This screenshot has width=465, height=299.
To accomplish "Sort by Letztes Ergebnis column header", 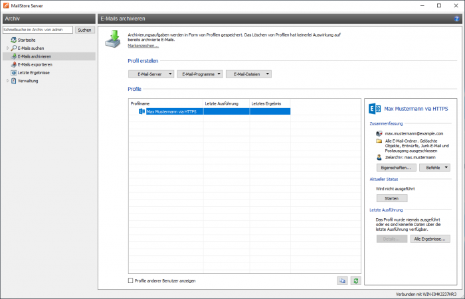I will coord(270,103).
